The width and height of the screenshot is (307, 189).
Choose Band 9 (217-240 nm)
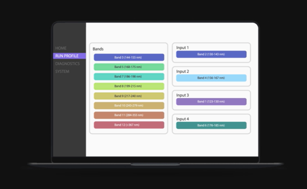[x=129, y=96]
